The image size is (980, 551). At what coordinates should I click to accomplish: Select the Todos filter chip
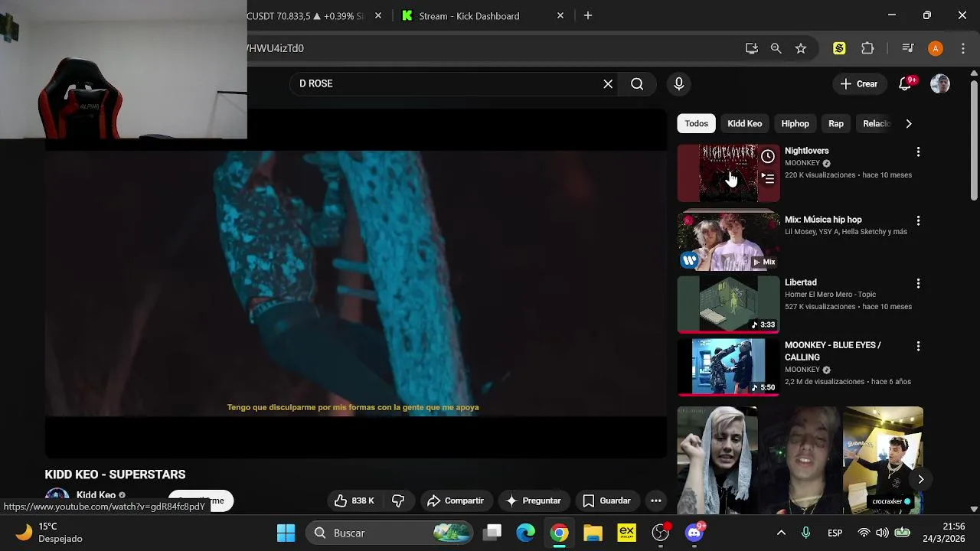697,123
